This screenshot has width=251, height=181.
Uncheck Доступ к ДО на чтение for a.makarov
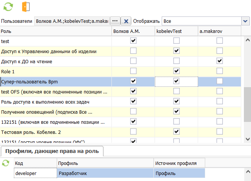point(219,61)
